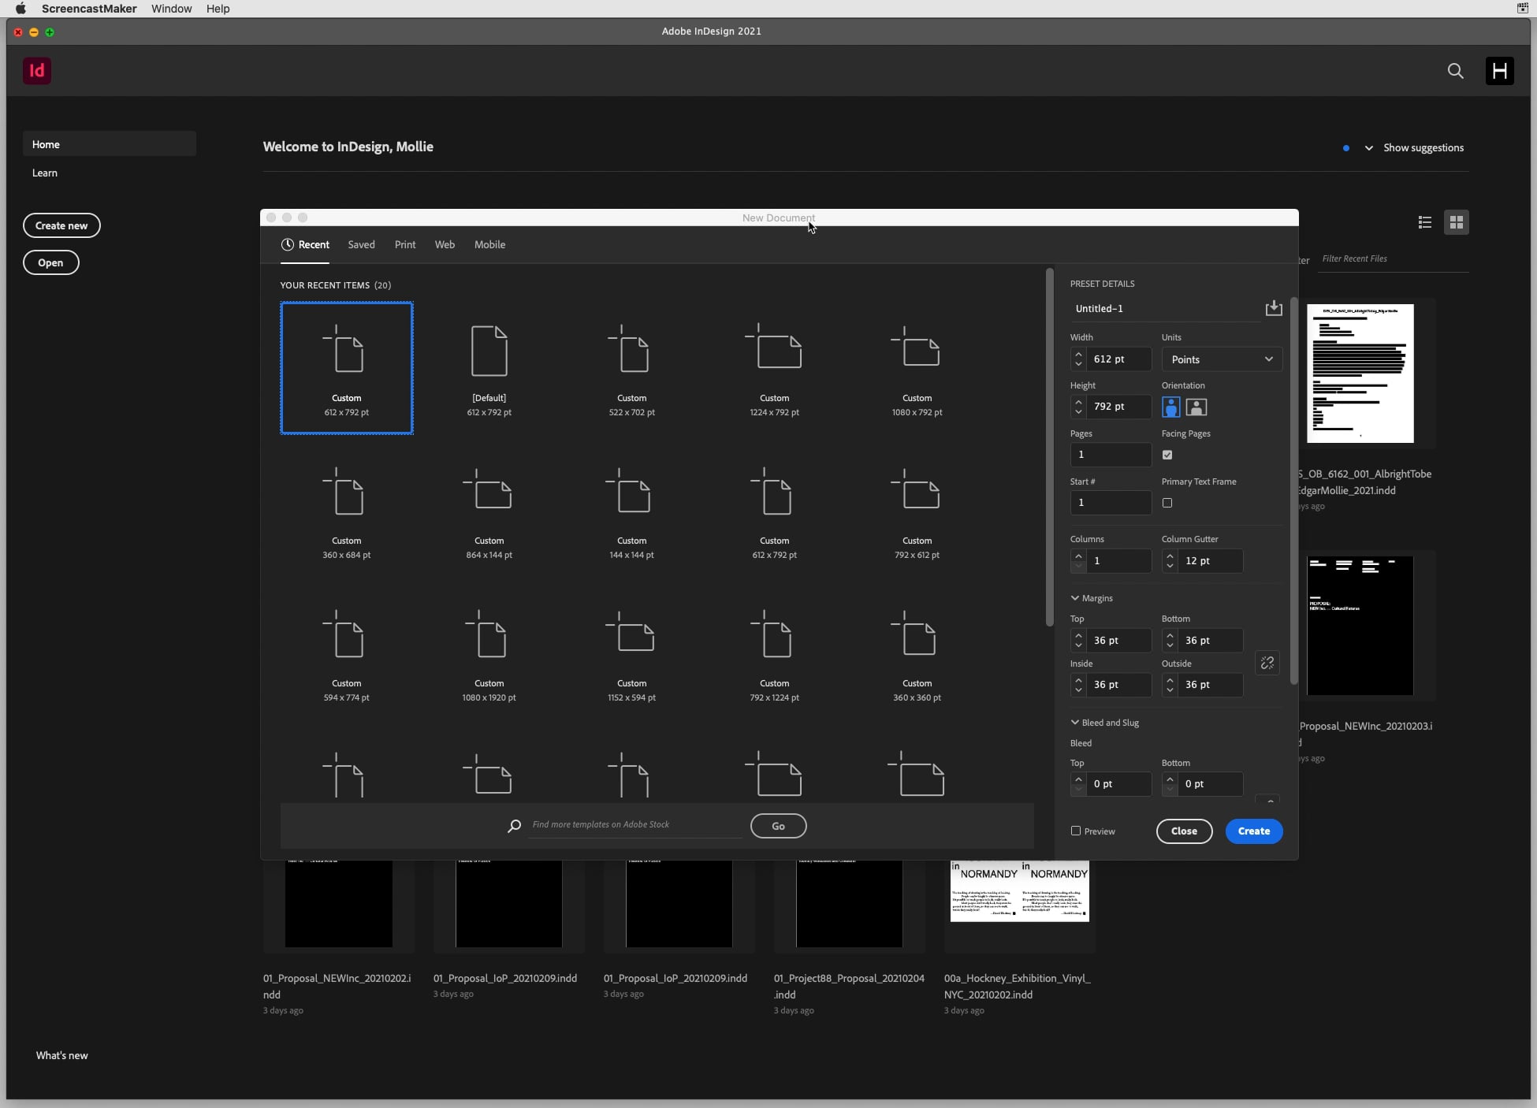
Task: Switch recent files to list view
Action: click(x=1425, y=222)
